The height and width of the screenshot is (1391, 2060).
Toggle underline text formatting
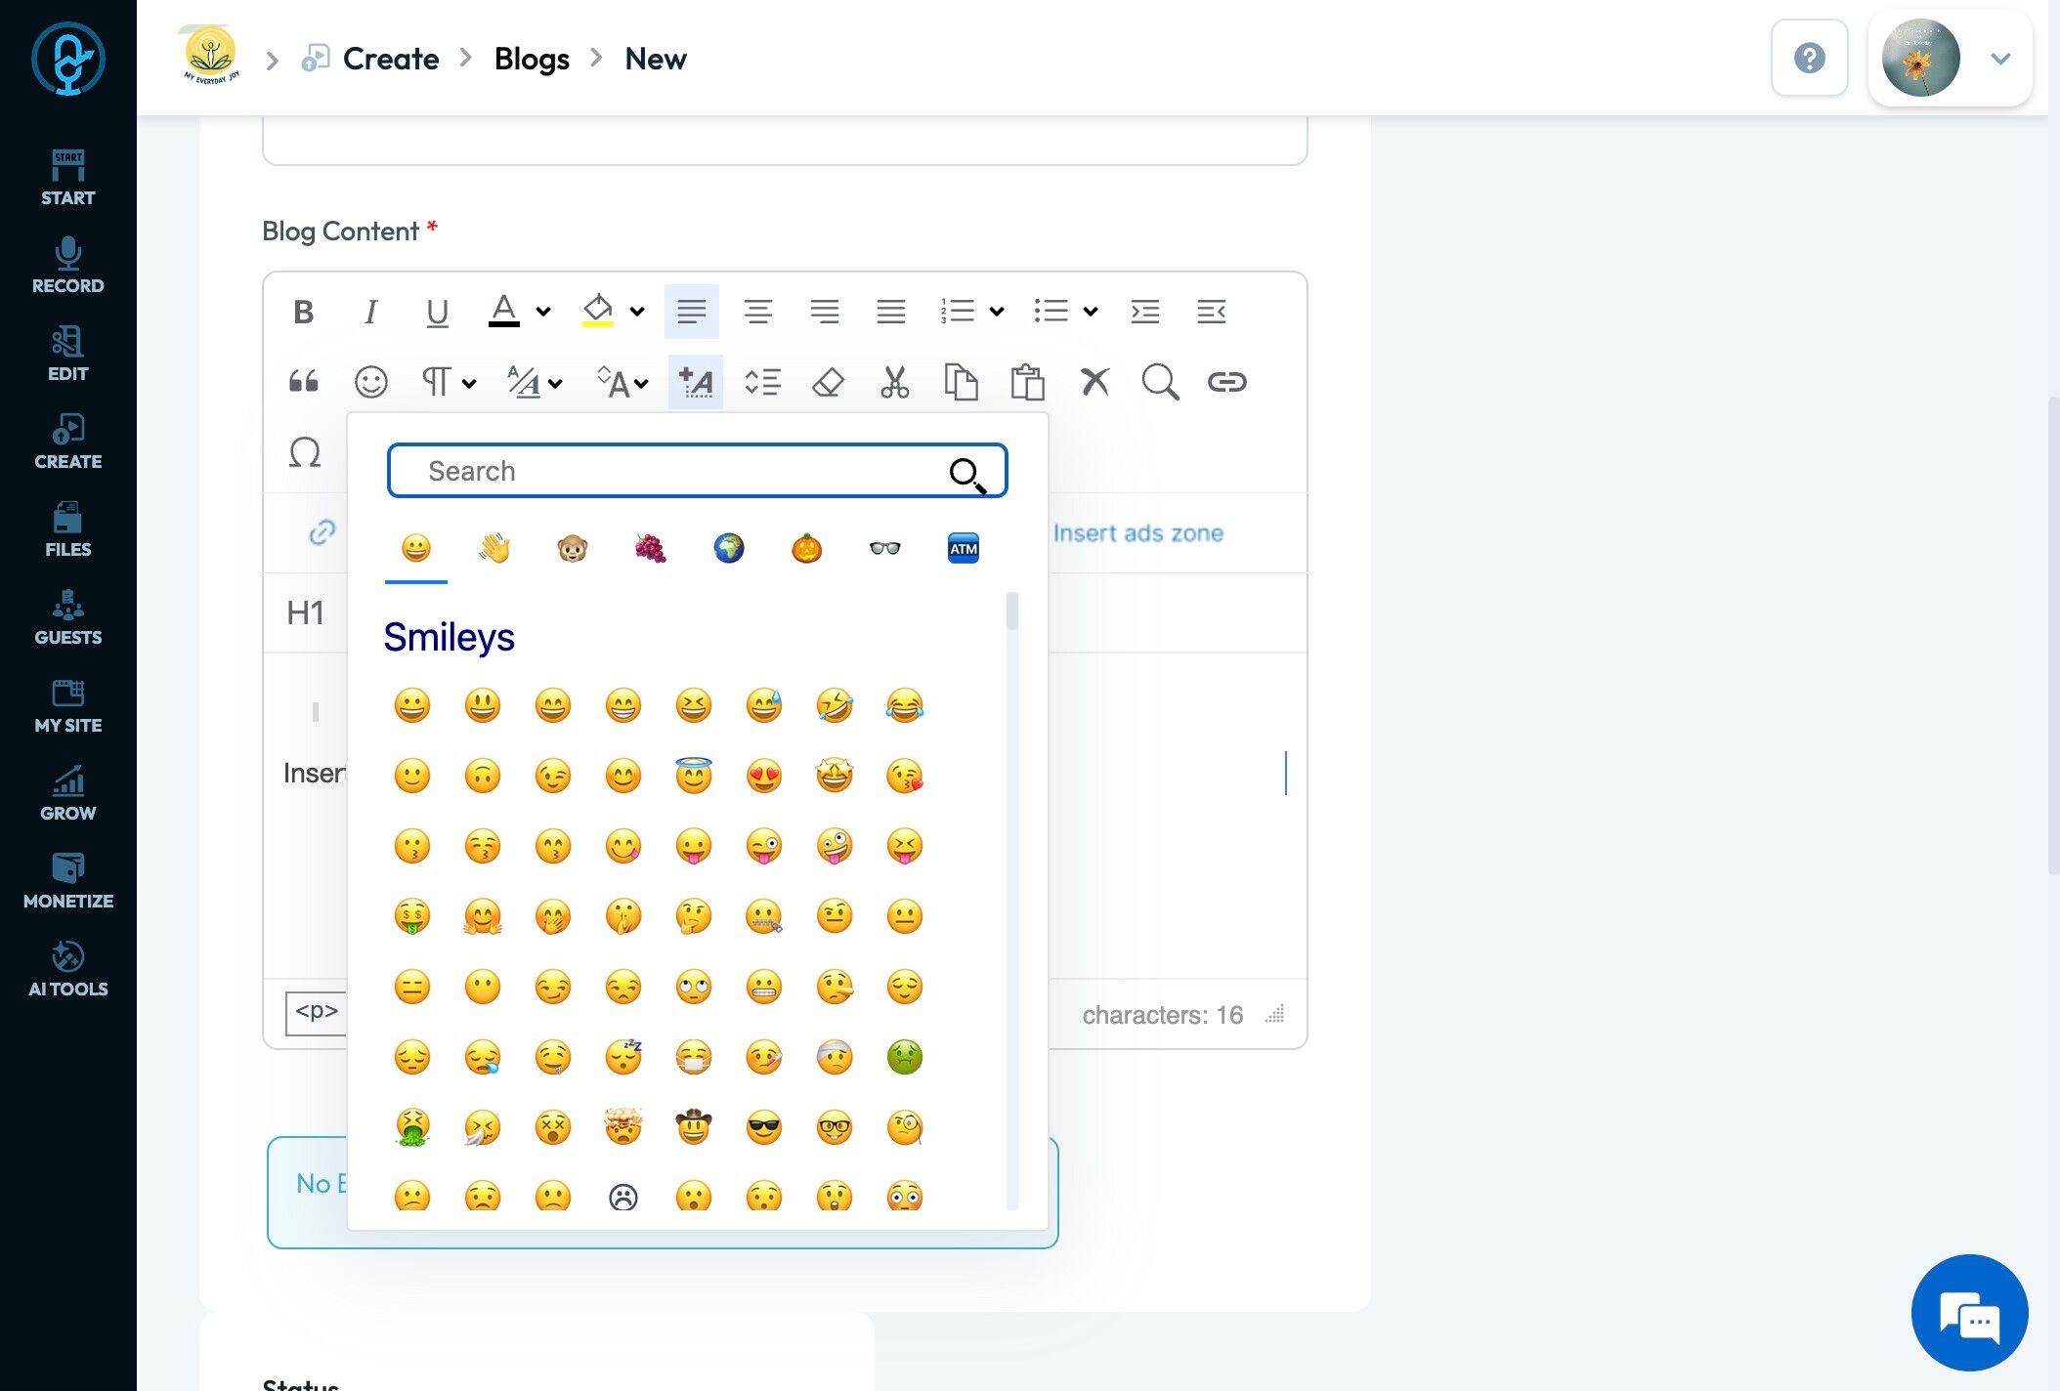437,312
